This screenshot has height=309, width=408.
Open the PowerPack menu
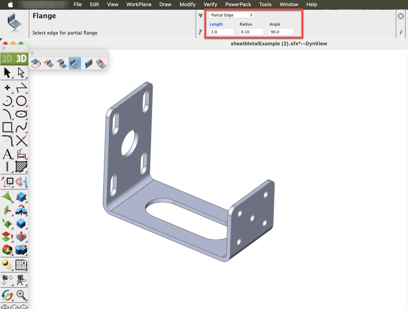click(x=238, y=4)
